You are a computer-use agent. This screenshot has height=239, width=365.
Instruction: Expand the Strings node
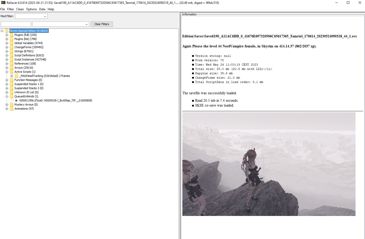pos(7,51)
